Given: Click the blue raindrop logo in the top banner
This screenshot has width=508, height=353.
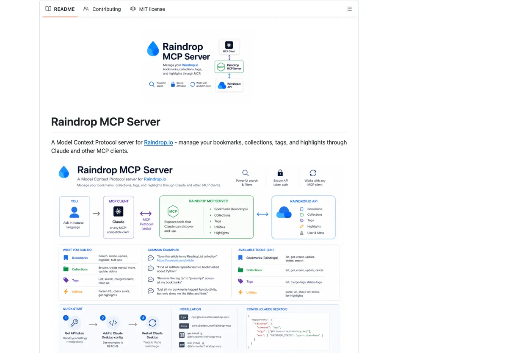Looking at the screenshot, I should point(153,49).
